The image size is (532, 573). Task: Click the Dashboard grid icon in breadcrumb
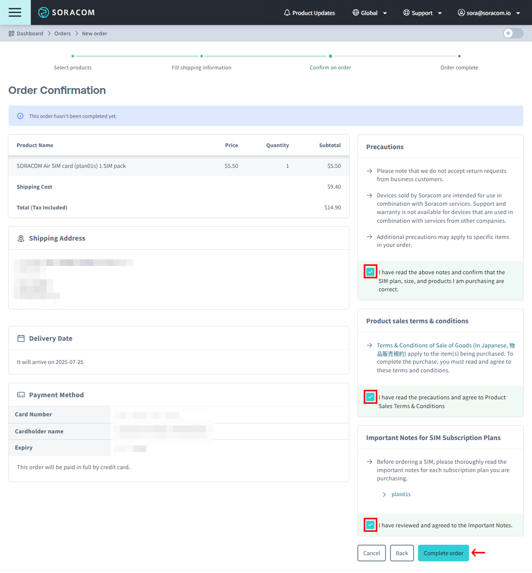pos(11,33)
